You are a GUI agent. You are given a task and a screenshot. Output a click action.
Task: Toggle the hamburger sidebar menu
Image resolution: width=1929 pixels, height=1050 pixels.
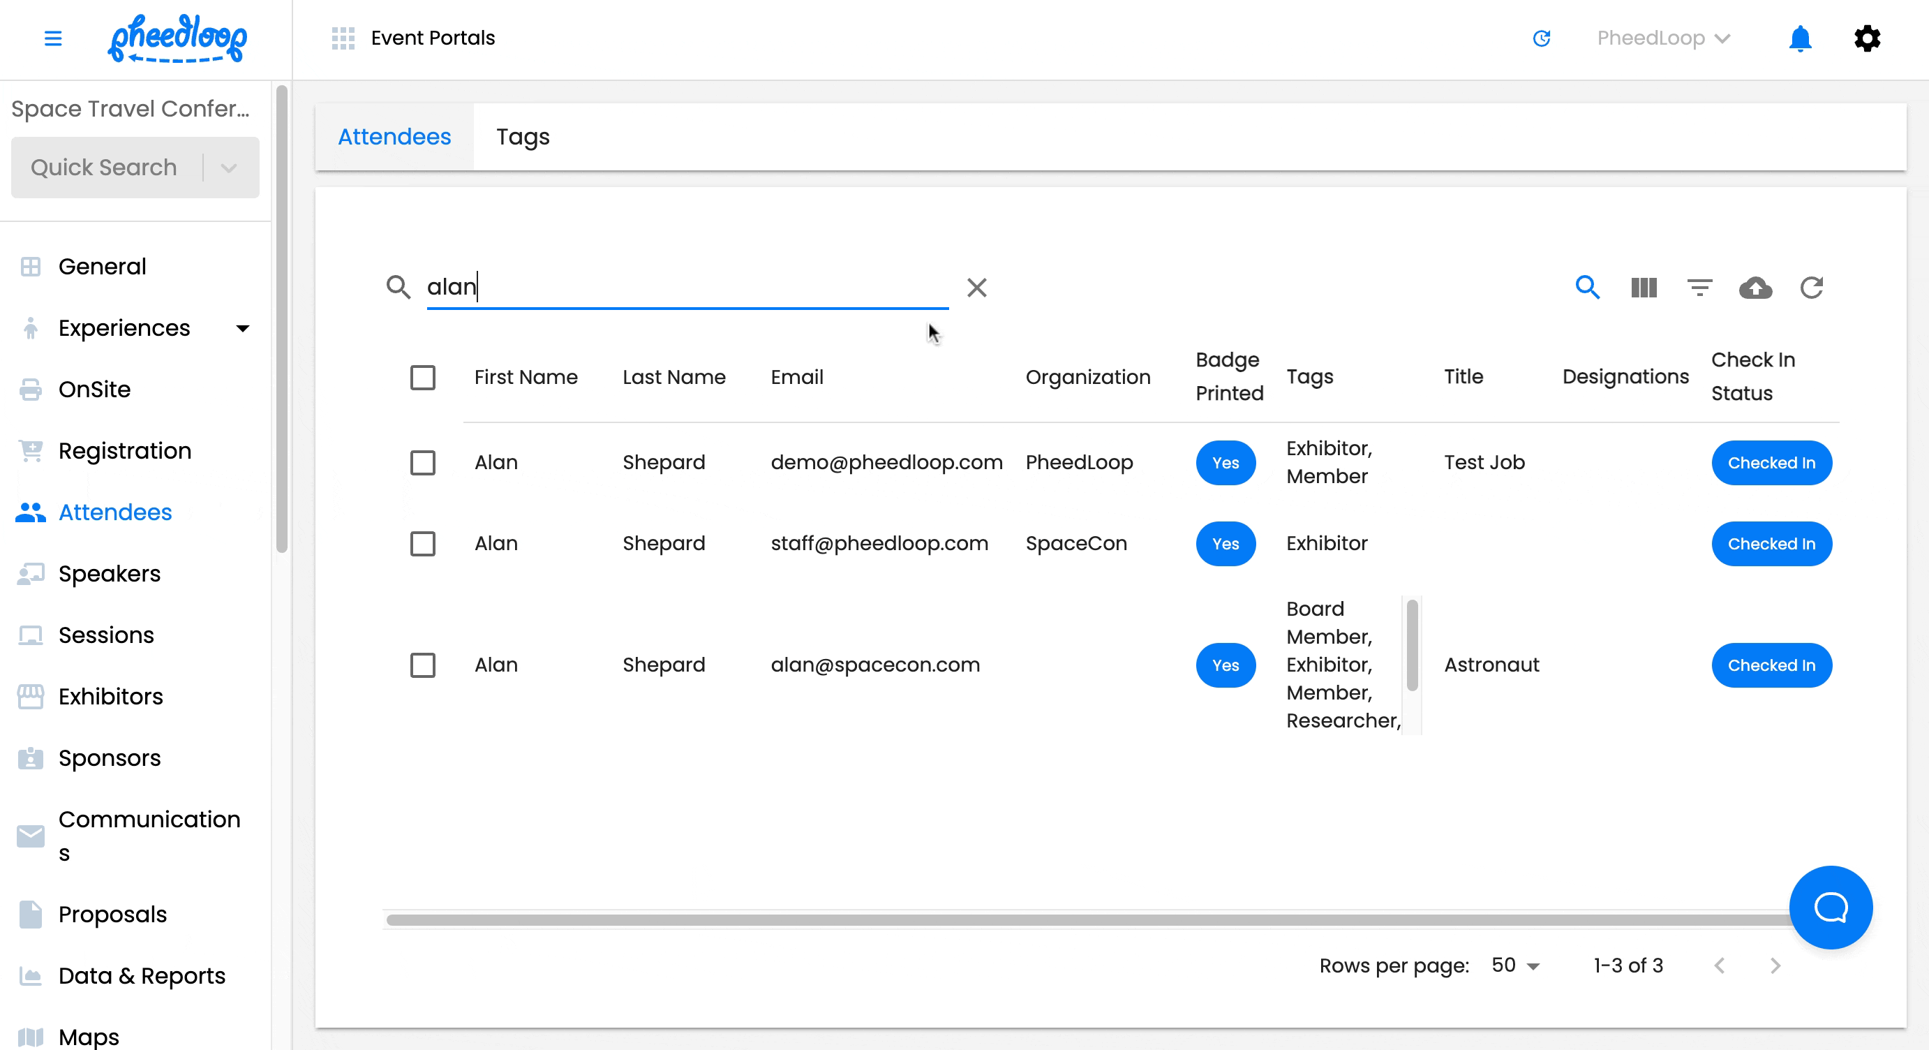pyautogui.click(x=53, y=38)
